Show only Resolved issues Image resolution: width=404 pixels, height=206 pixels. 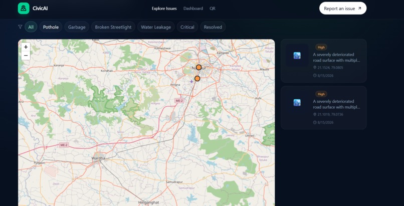pyautogui.click(x=213, y=27)
